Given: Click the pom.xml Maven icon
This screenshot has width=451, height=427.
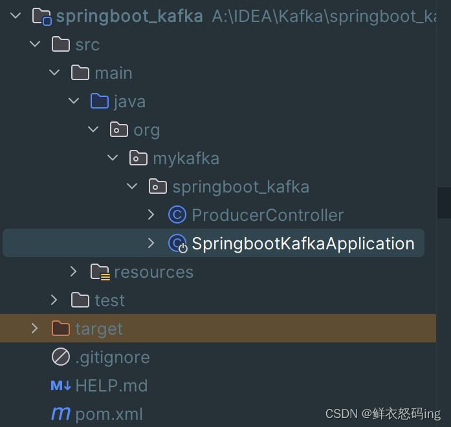Looking at the screenshot, I should coord(61,413).
